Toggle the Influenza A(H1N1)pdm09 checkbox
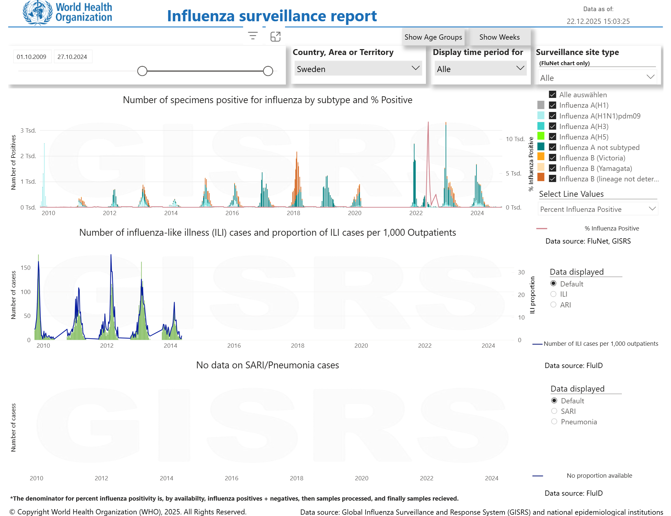671x516 pixels. point(552,116)
